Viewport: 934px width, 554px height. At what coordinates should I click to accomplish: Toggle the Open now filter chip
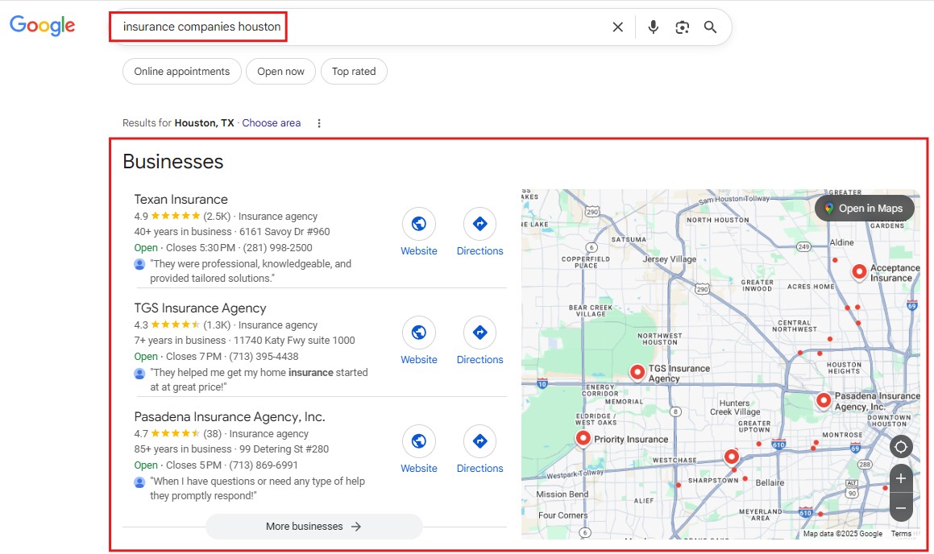coord(280,71)
